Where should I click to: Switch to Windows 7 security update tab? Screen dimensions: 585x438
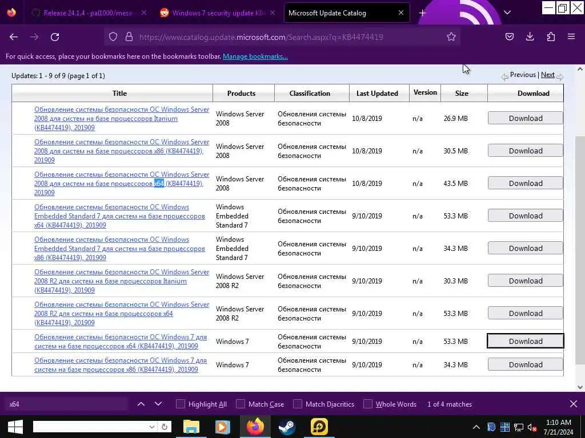(x=218, y=13)
